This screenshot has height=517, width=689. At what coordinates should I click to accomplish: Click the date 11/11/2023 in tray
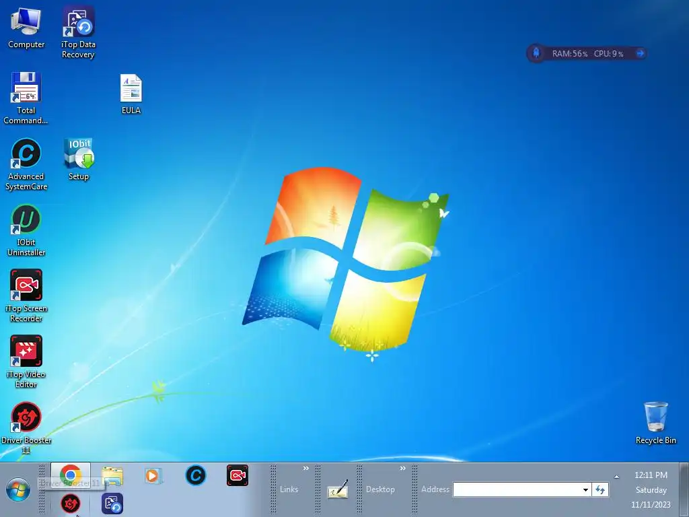[651, 505]
